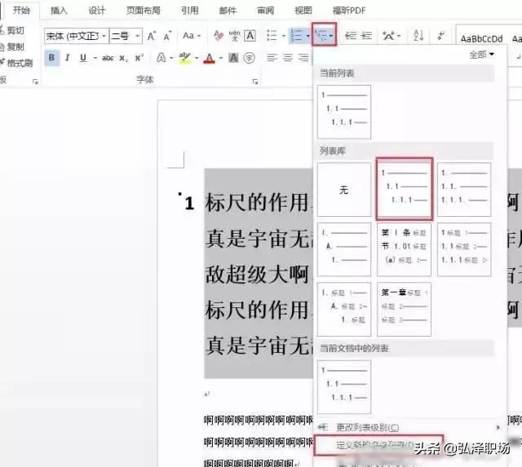The image size is (522, 467).
Task: Open the 视图 ribbon tab
Action: click(x=303, y=11)
